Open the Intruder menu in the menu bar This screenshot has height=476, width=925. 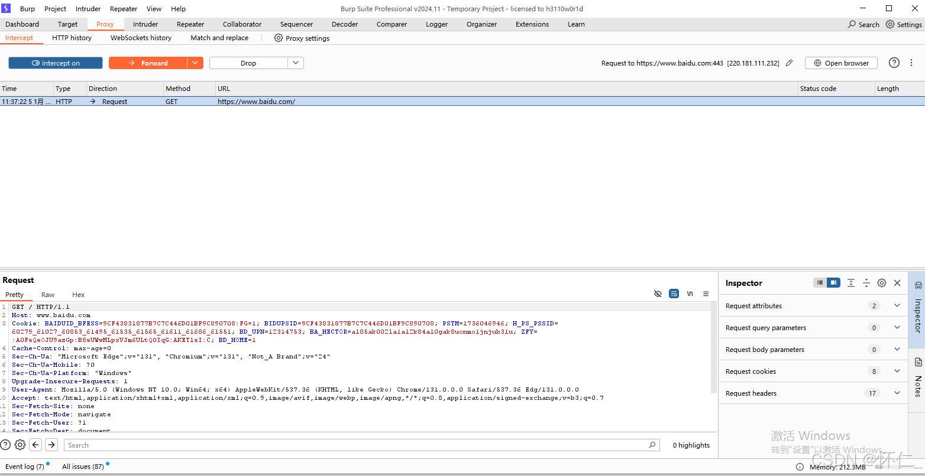[88, 9]
